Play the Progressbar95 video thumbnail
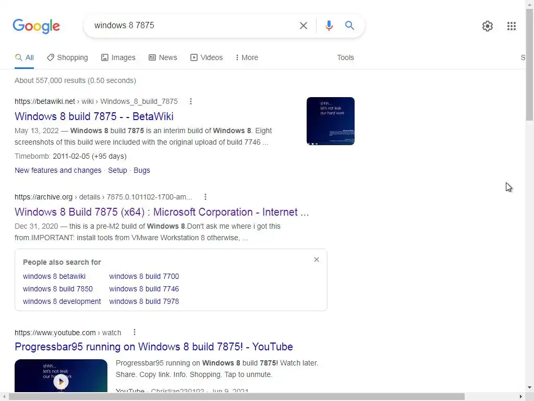Screen dimensions: 534x401 [x=61, y=376]
